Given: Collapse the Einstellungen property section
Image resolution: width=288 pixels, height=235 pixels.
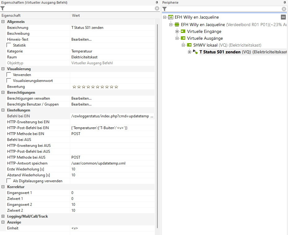Looking at the screenshot, I should pos(3,110).
